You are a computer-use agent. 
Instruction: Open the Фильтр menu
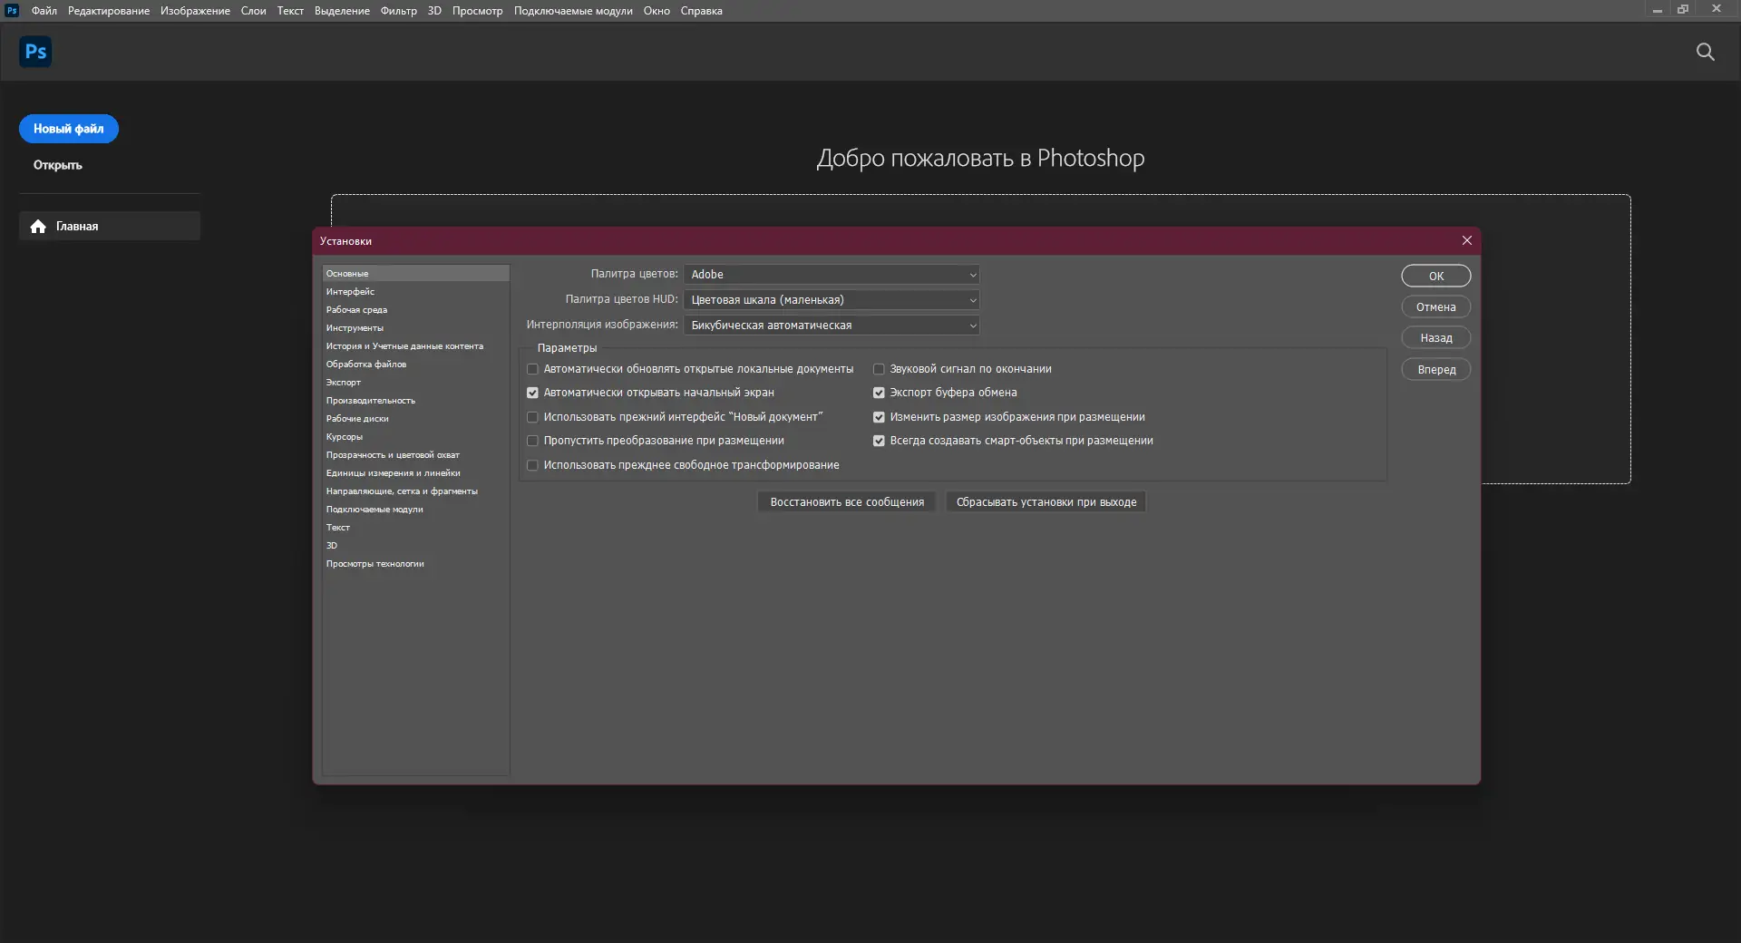click(399, 11)
